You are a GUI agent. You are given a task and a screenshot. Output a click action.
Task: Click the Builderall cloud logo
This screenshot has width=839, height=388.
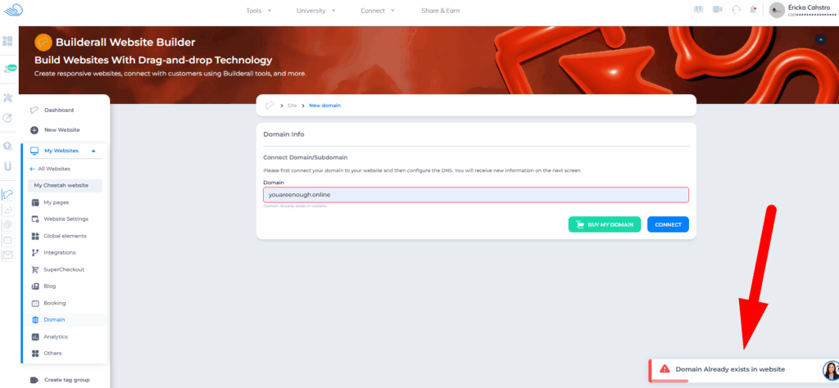[13, 10]
